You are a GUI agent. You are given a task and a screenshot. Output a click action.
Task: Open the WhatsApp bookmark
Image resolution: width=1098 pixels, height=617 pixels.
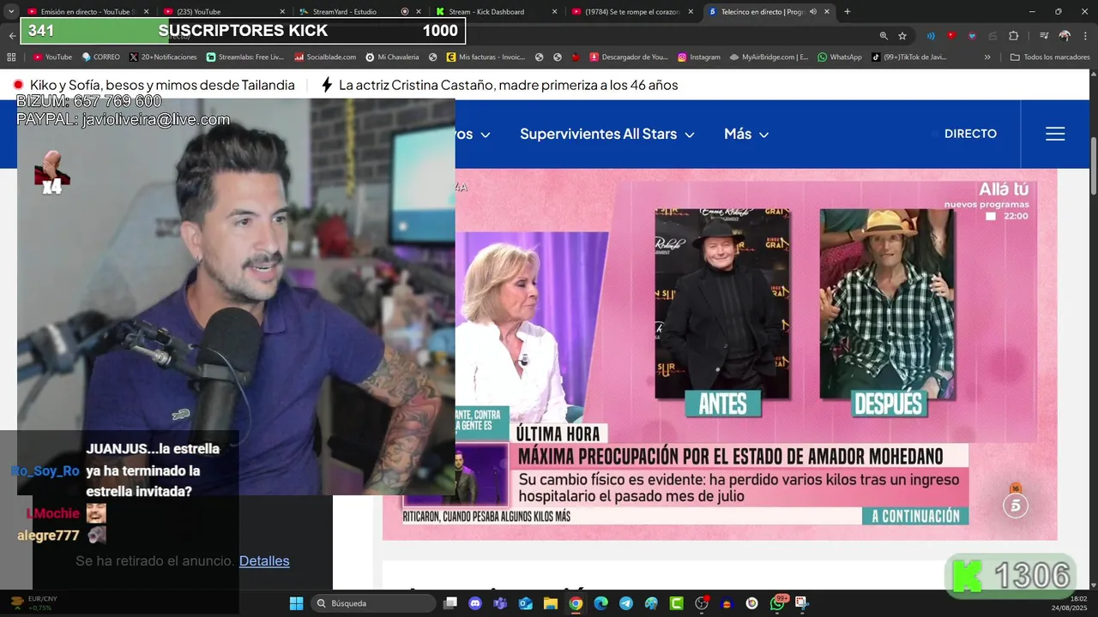(839, 57)
